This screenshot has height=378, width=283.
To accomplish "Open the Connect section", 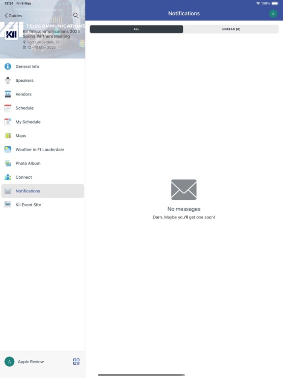I will [43, 177].
